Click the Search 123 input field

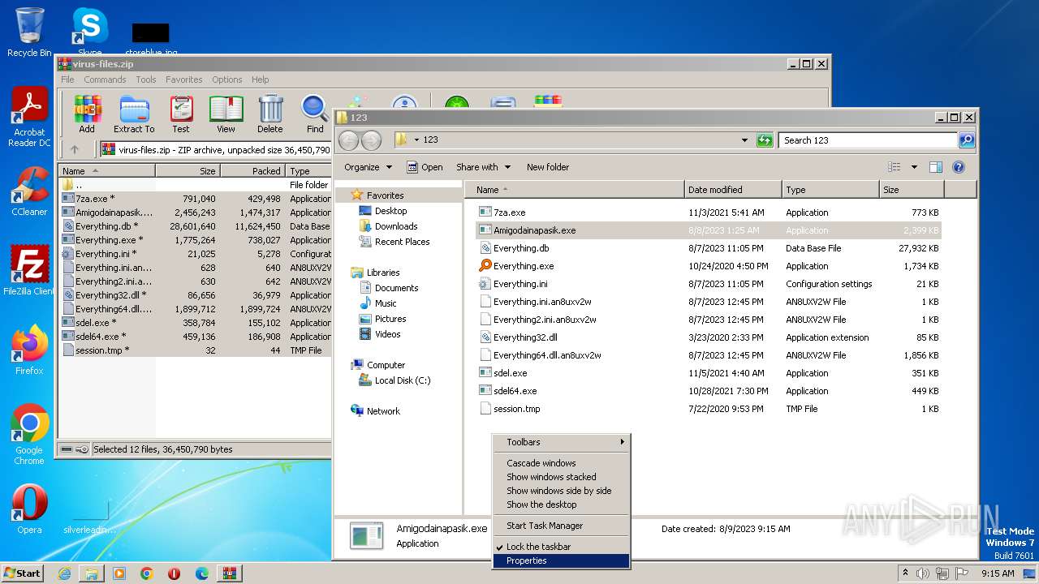click(868, 140)
